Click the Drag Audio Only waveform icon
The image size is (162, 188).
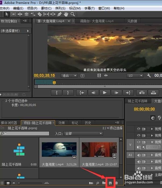[x=106, y=75]
